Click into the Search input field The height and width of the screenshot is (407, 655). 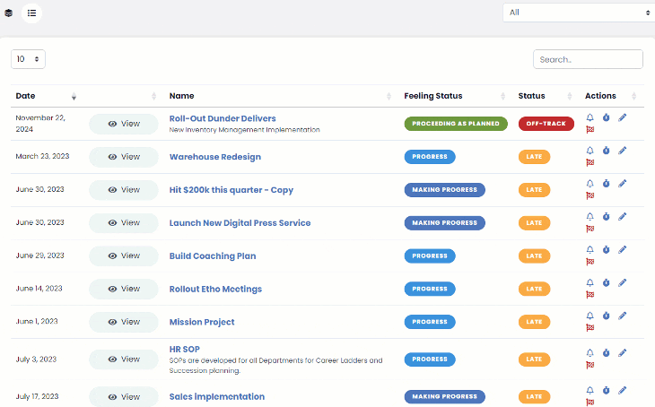(588, 59)
